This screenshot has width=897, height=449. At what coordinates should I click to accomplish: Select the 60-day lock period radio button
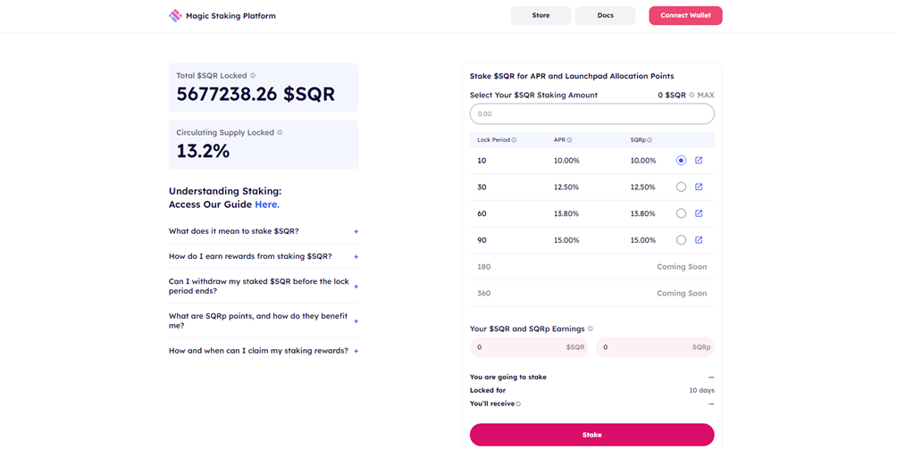pos(681,214)
